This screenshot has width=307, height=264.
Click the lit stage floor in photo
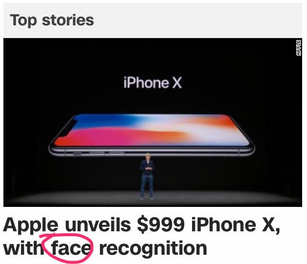(x=153, y=198)
